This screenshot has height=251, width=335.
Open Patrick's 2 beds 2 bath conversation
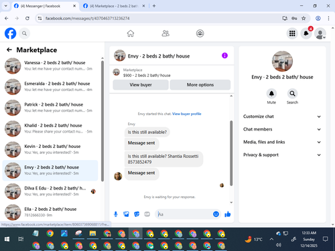[x=50, y=108]
